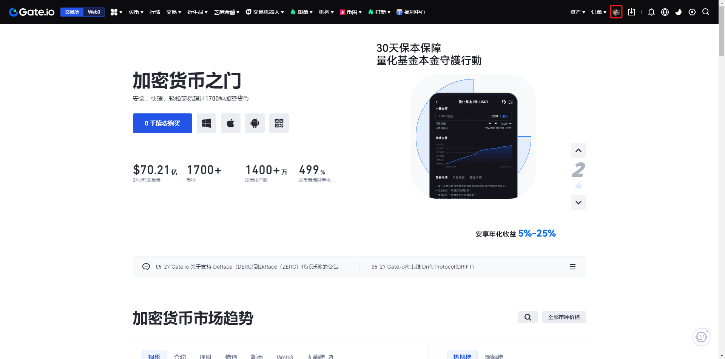Click the $70.21亿 trading volume stat

click(155, 173)
